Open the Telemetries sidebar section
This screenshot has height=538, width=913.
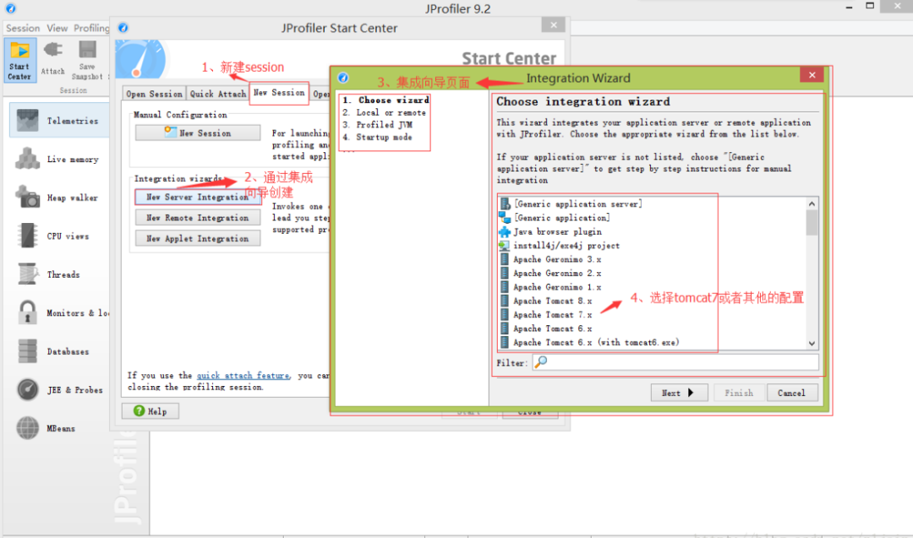coord(59,121)
